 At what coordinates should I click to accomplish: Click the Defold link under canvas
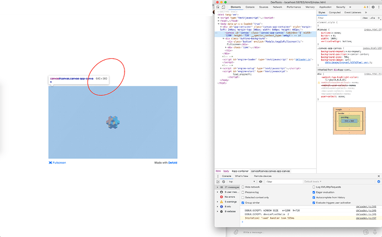point(173,163)
